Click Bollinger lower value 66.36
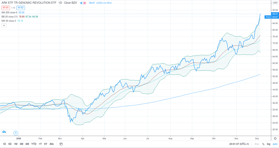The image size is (279, 148). (x=35, y=16)
